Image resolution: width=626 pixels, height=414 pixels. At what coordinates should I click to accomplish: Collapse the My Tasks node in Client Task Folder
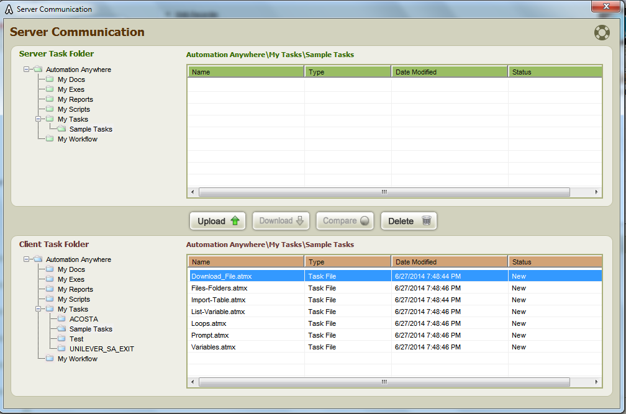coord(39,308)
